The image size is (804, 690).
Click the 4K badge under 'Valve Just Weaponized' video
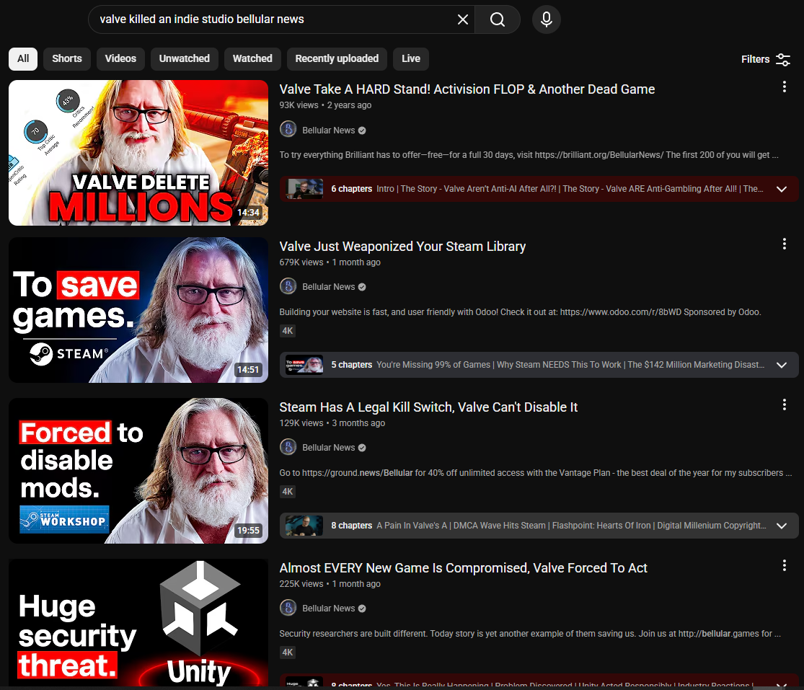pyautogui.click(x=288, y=331)
